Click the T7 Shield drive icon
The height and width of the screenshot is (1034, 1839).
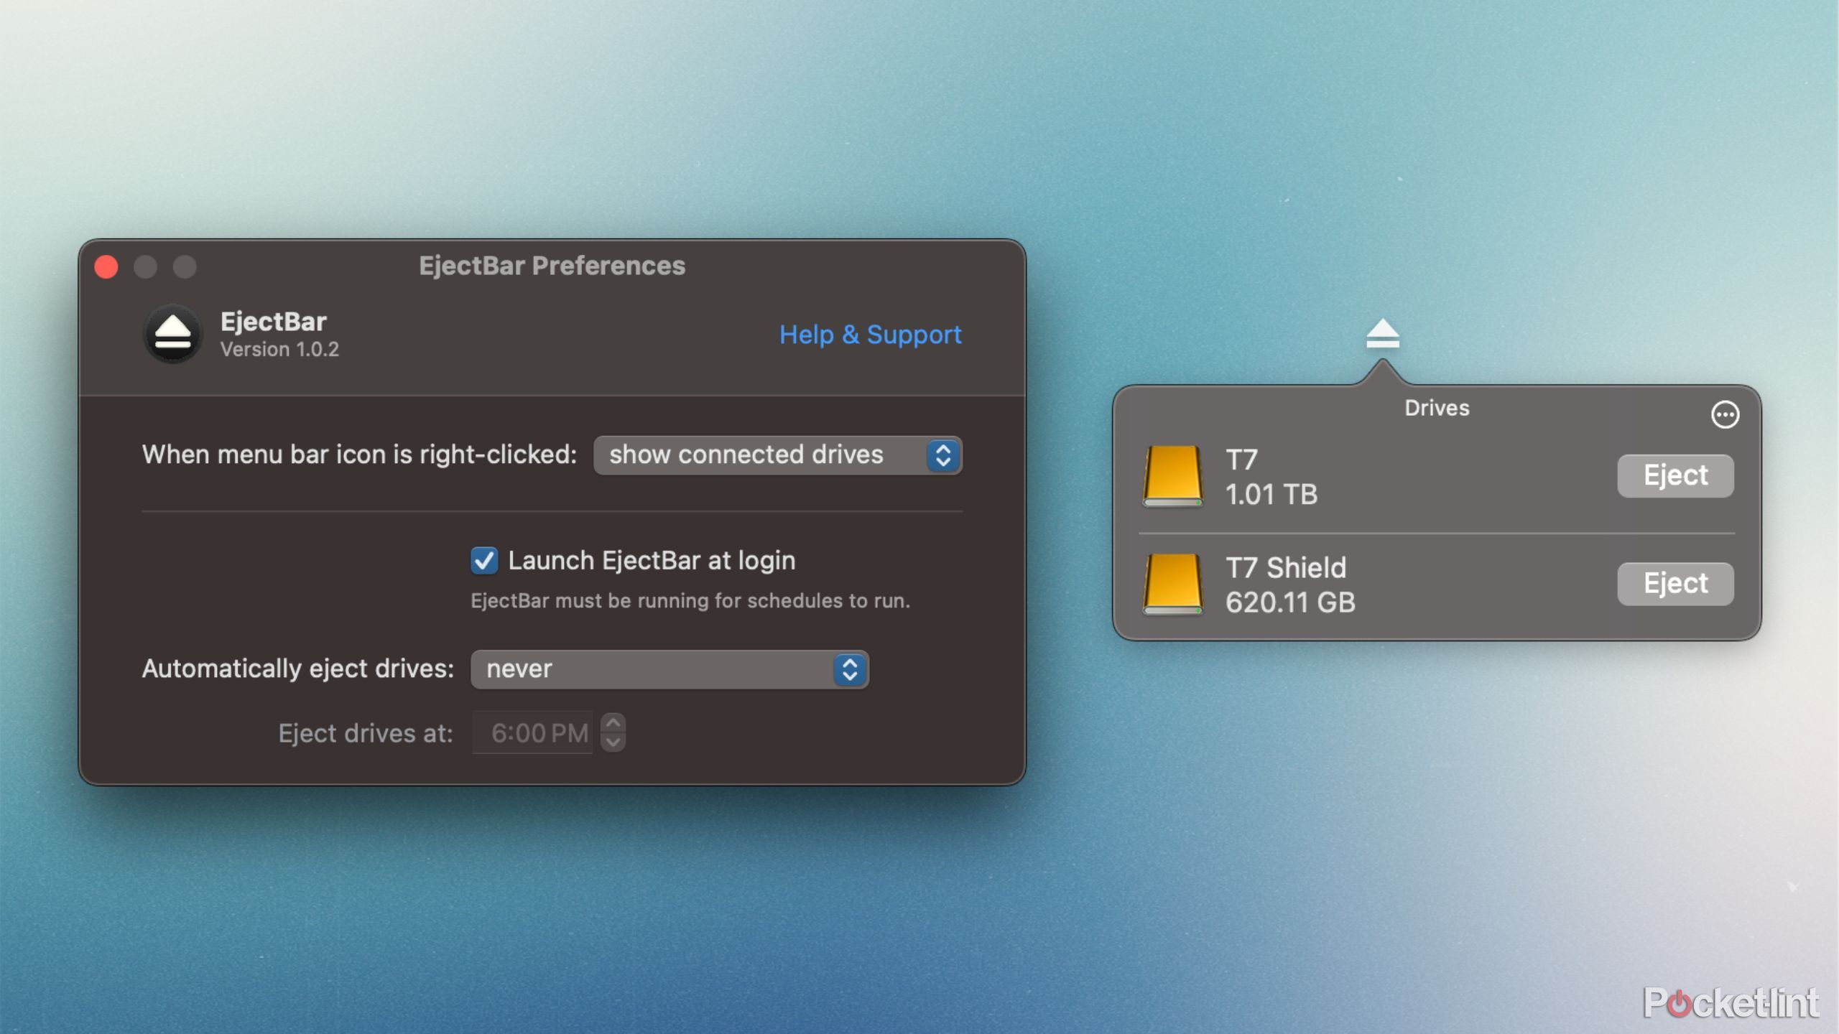(1173, 583)
